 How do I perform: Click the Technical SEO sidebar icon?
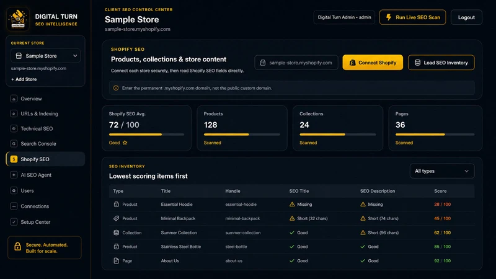click(14, 128)
